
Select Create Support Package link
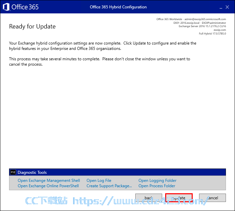coord(109,186)
